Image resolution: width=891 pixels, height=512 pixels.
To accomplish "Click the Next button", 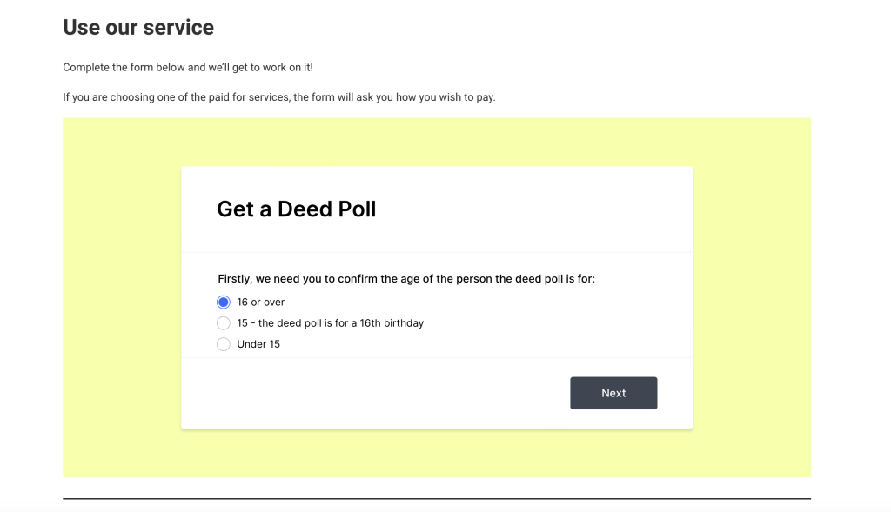I will click(613, 393).
